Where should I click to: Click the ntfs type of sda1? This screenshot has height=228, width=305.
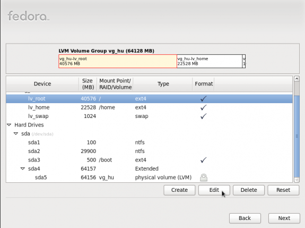140,142
